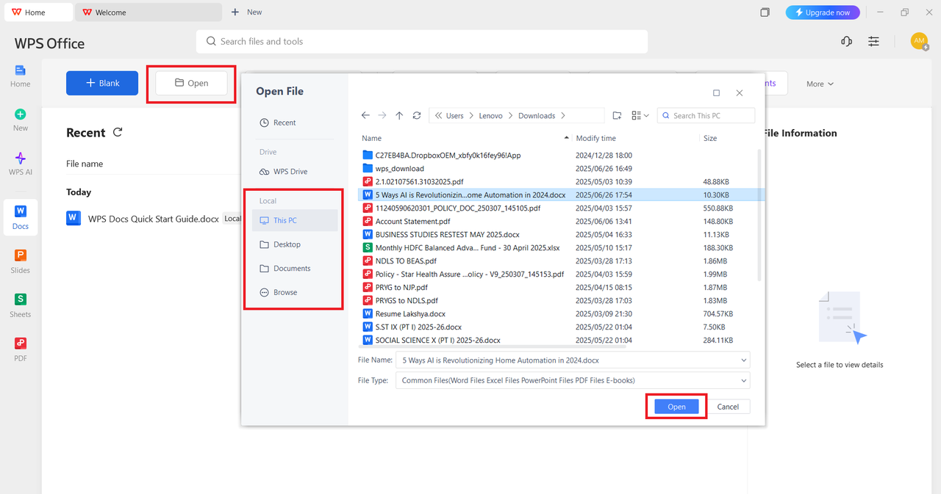Open Sheets from the sidebar

point(21,305)
